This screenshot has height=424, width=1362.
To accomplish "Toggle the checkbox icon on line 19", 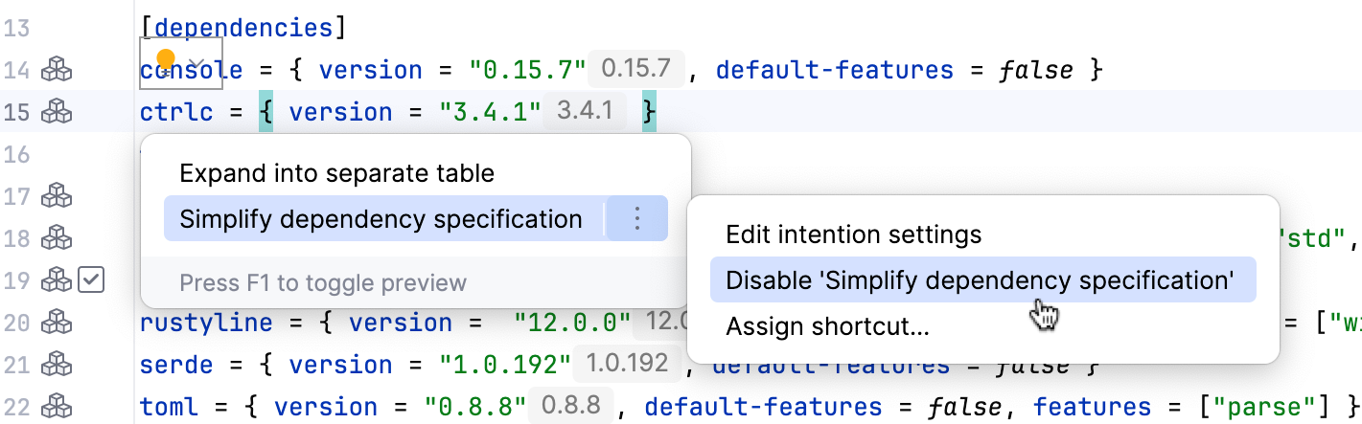I will click(91, 280).
